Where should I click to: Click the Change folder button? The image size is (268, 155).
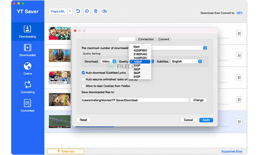pyautogui.click(x=198, y=100)
